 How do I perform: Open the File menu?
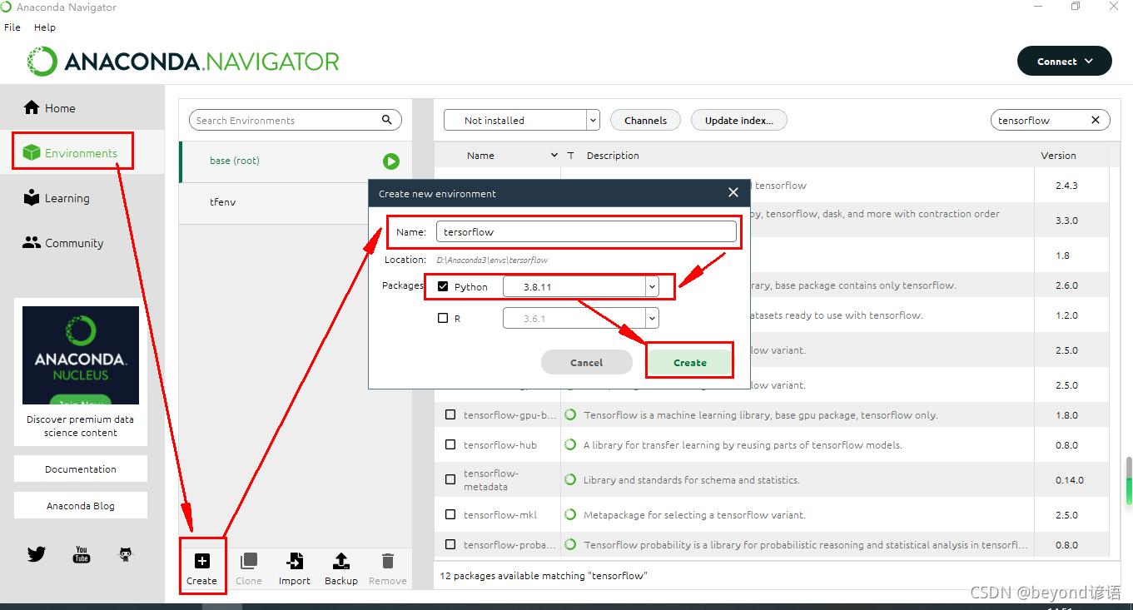point(12,27)
